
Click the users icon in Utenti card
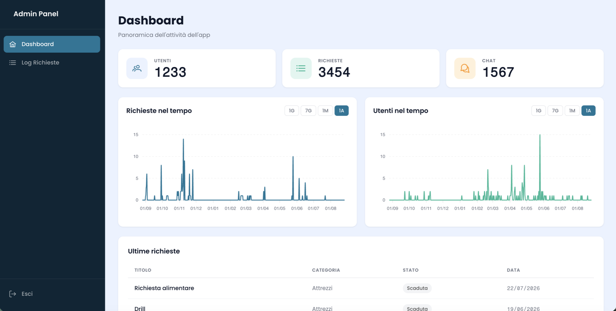(137, 68)
